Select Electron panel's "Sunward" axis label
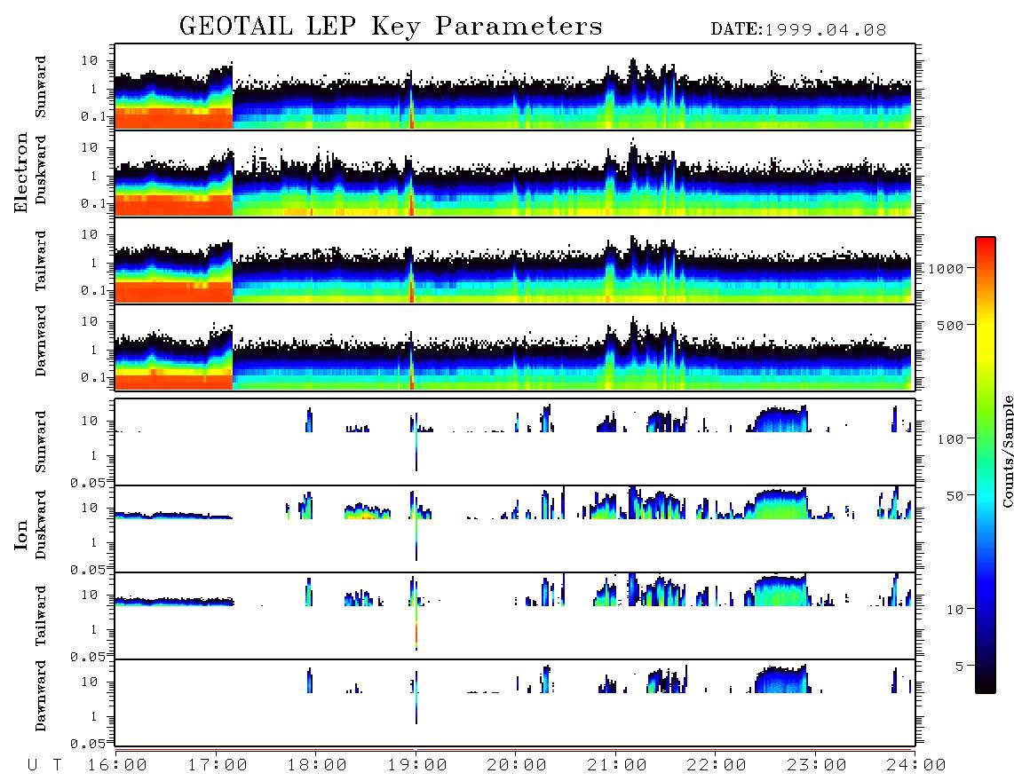The width and height of the screenshot is (1014, 781). (41, 87)
